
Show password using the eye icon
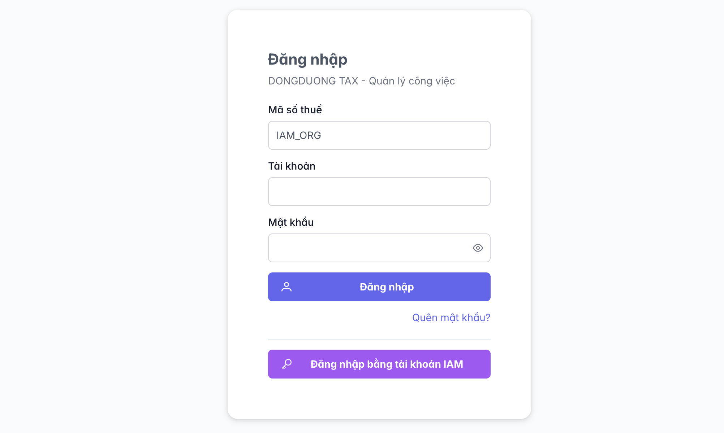pos(478,248)
